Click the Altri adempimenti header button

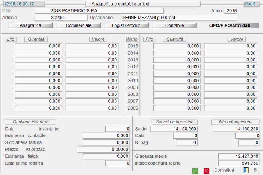[x=235, y=122]
